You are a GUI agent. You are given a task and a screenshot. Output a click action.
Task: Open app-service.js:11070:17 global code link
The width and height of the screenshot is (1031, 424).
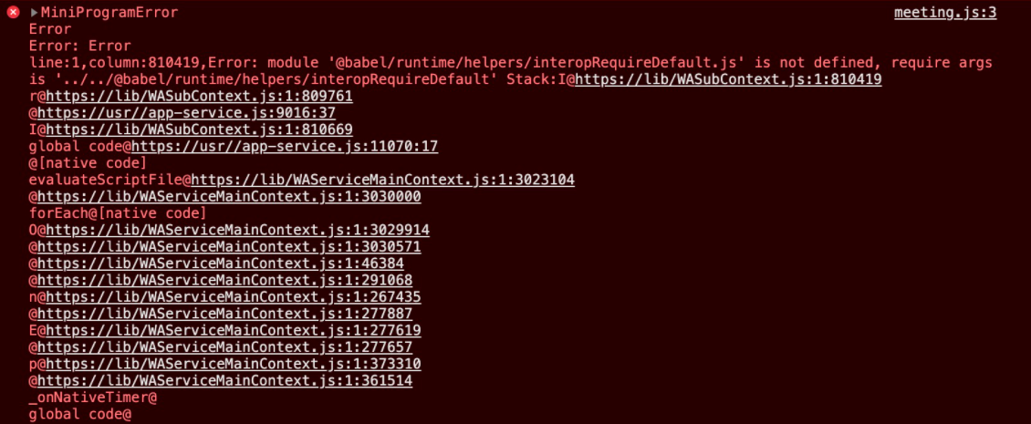tap(286, 147)
